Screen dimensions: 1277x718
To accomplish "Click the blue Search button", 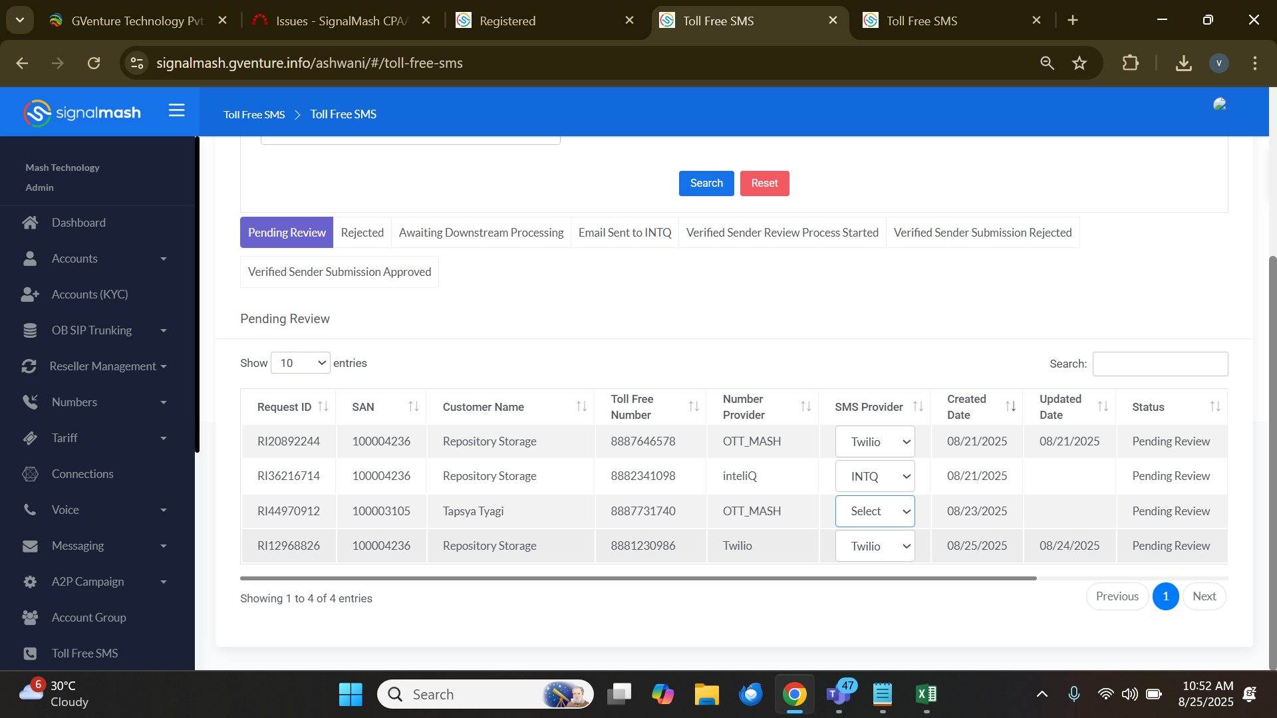I will [706, 183].
